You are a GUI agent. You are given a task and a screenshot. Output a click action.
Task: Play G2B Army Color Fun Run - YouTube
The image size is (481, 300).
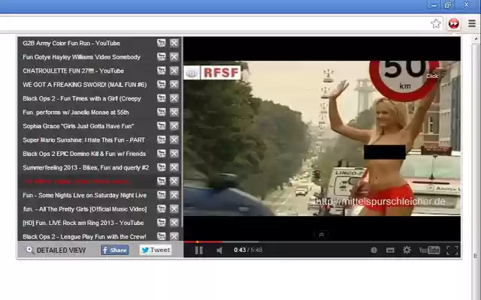click(71, 43)
